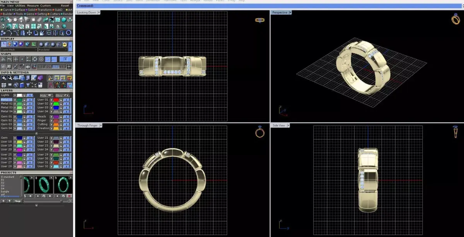Expand the User 21 layer arrow
464x237 pixels.
point(51,138)
